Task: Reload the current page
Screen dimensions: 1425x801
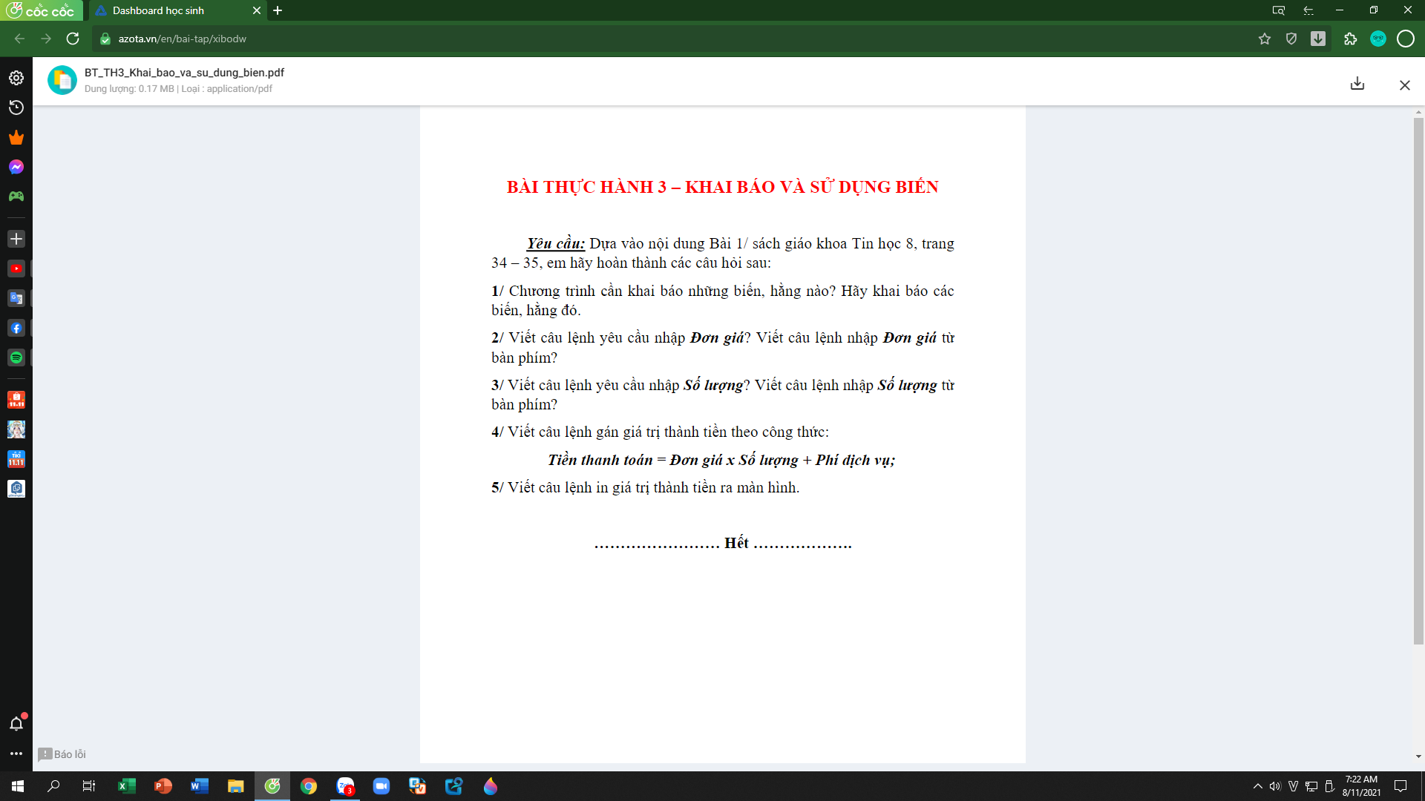Action: tap(73, 39)
